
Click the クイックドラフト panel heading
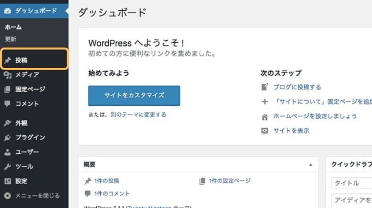[x=352, y=164]
